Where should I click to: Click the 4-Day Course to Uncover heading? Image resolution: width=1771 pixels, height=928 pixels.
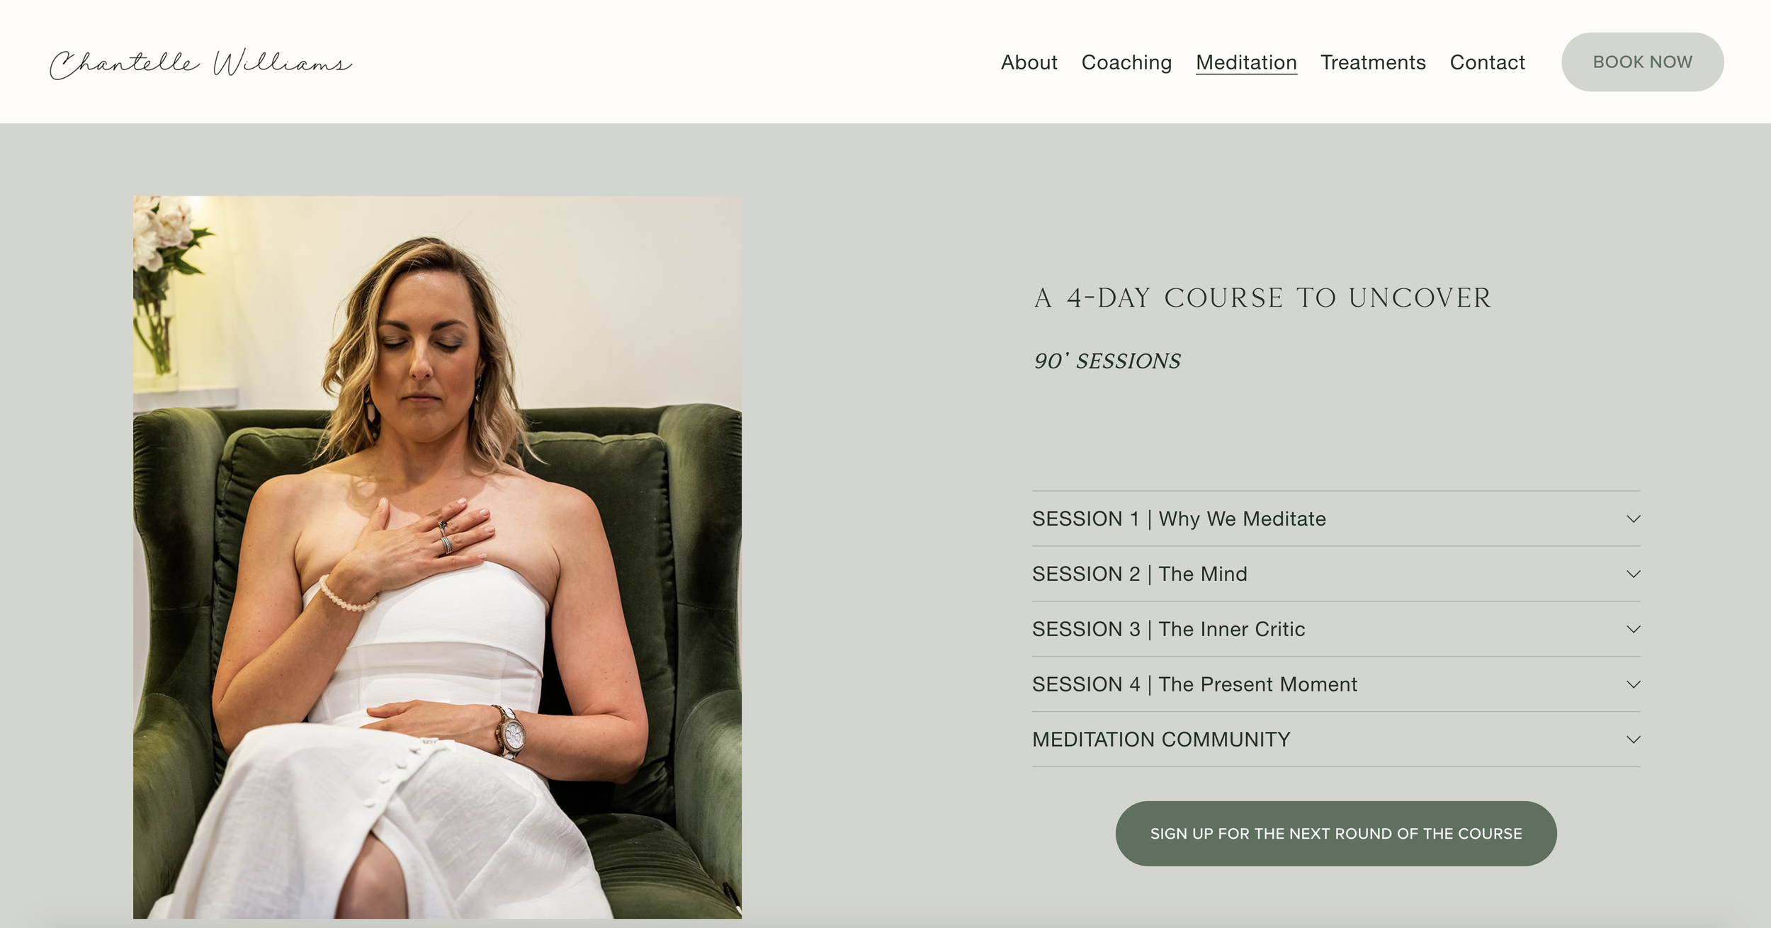[x=1262, y=298]
